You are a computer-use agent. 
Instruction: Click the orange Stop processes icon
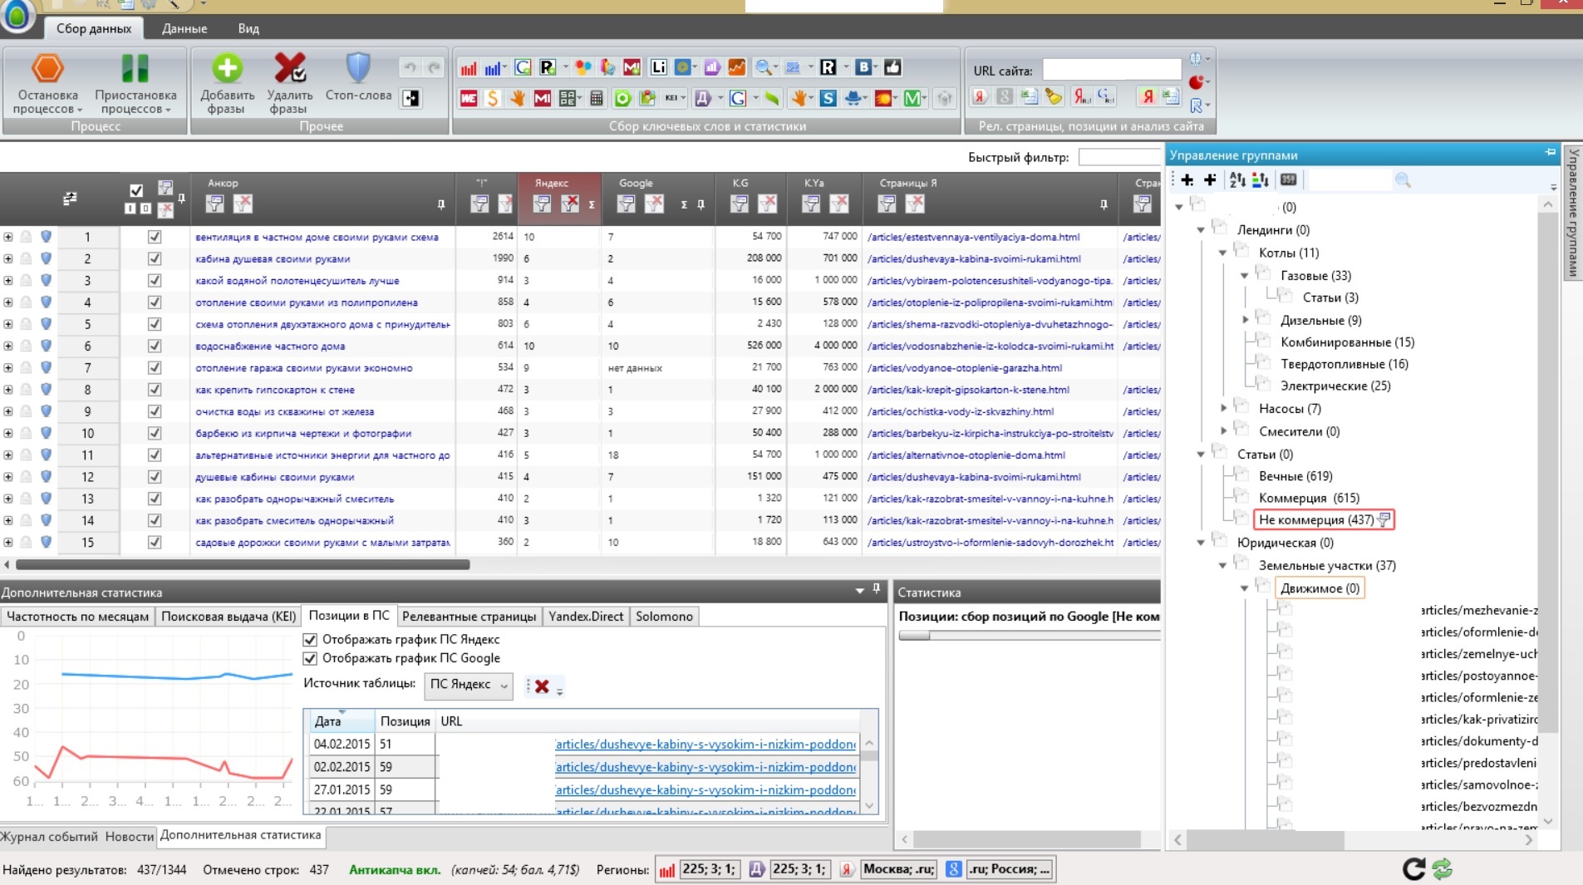point(47,68)
